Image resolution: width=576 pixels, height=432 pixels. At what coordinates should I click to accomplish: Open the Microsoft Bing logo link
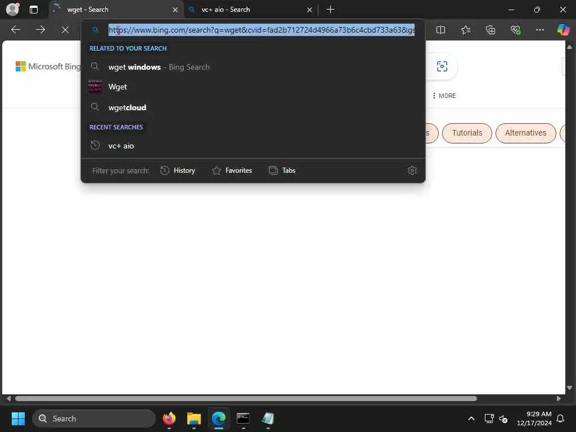click(48, 66)
